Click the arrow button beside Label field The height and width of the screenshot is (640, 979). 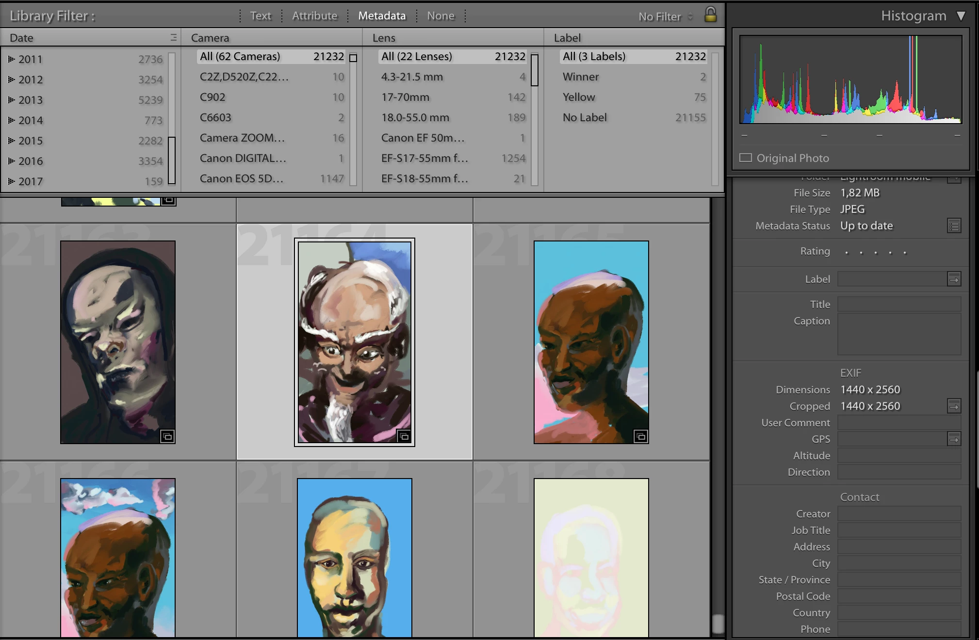coord(954,279)
